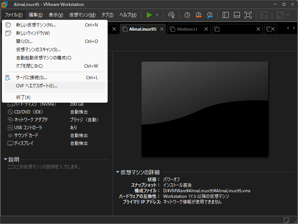This screenshot has height=224, width=298.
Task: Select the ネットワーク アダプタ device row
Action: [x=31, y=119]
